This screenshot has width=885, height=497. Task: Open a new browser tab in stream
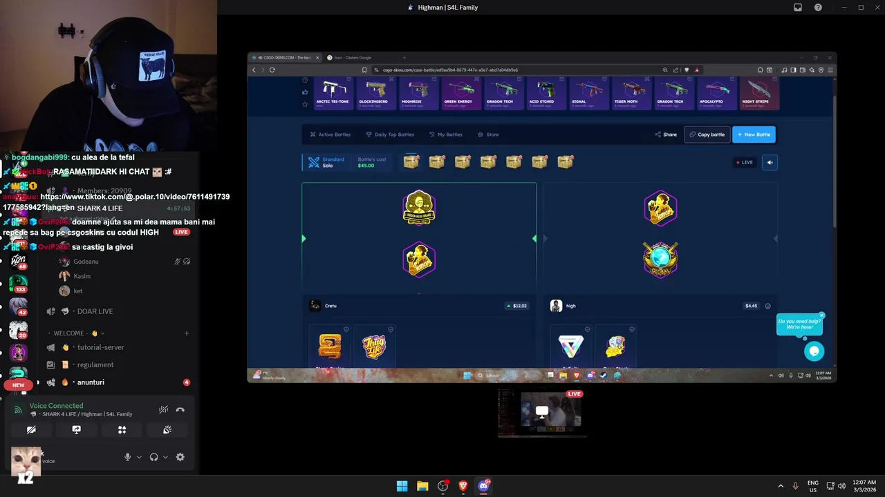404,57
